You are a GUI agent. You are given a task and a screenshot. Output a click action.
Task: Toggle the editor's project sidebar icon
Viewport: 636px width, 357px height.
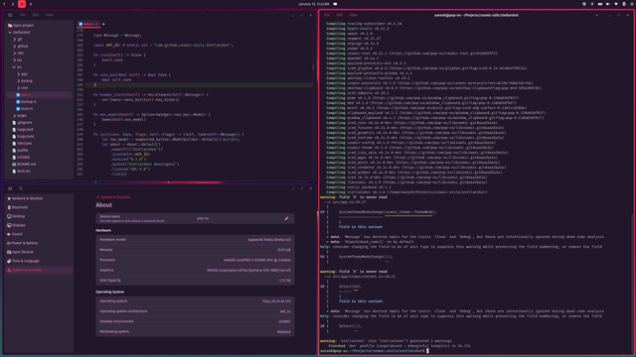coord(10,15)
